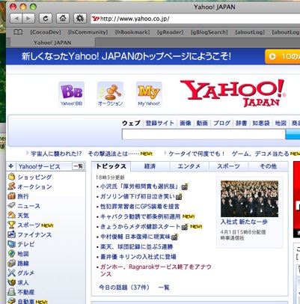Choose the 画像 search category
The height and width of the screenshot is (304, 300).
(186, 123)
